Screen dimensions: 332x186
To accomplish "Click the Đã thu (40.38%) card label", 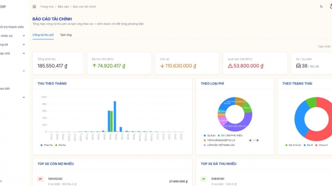I will click(x=103, y=59).
